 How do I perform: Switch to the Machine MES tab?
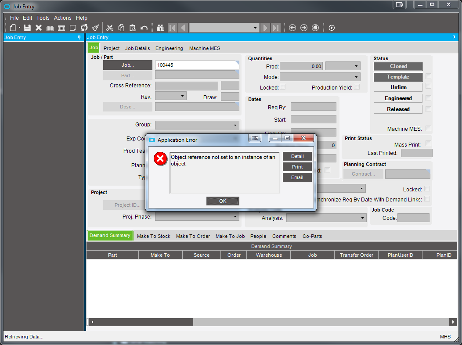tap(205, 48)
